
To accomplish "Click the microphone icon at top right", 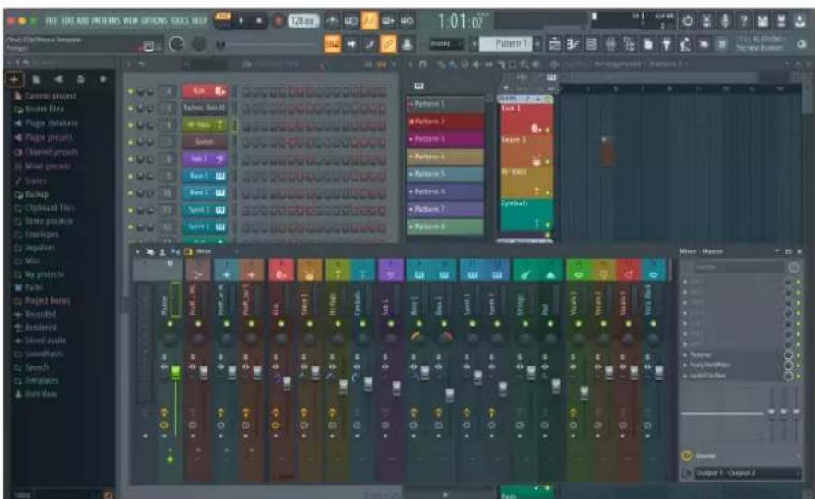I will click(725, 21).
